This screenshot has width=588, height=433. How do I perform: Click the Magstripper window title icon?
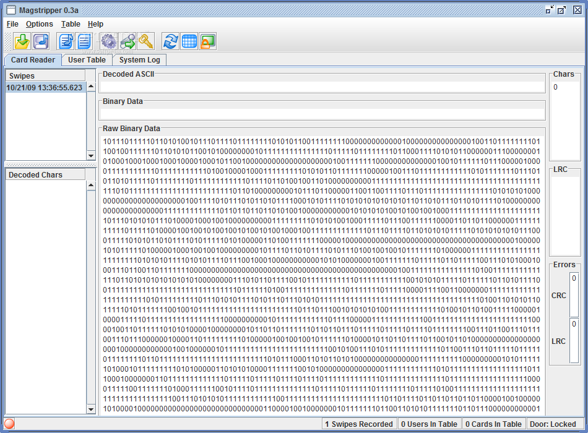click(x=11, y=10)
